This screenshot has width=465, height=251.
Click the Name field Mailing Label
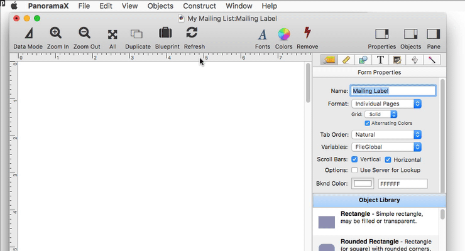pyautogui.click(x=393, y=91)
